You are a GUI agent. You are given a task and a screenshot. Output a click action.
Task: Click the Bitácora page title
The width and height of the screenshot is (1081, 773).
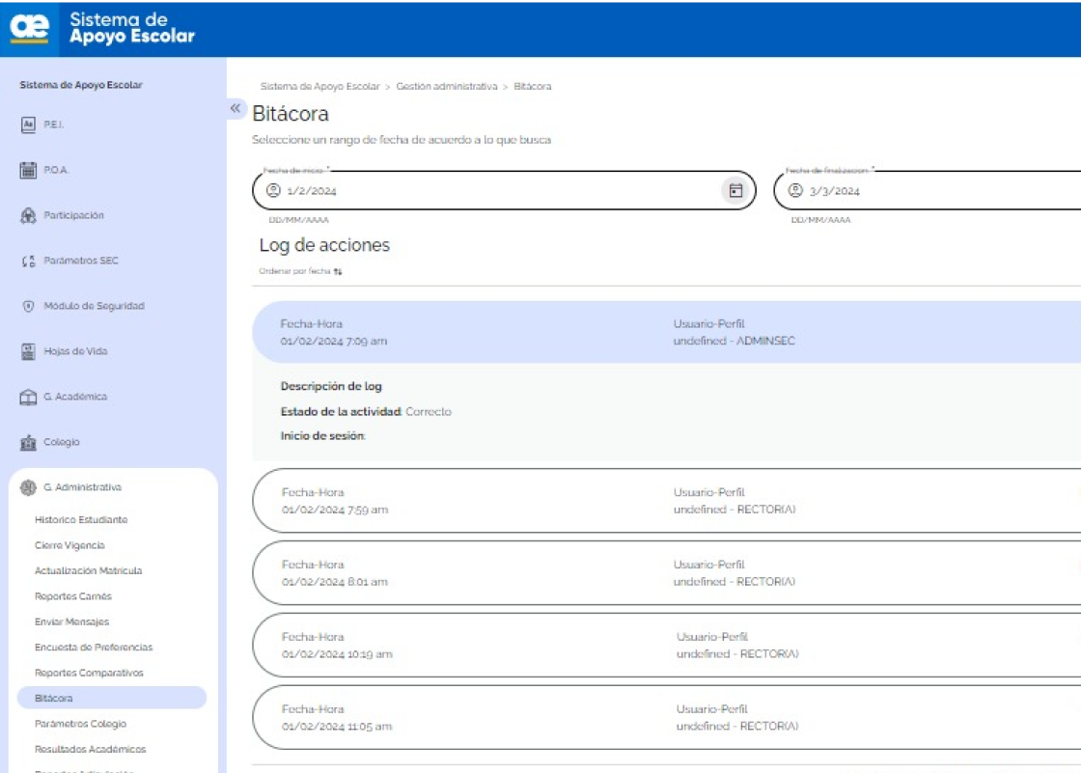pyautogui.click(x=291, y=114)
